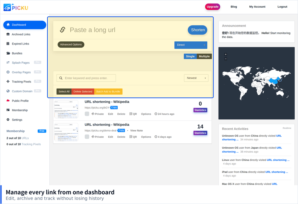Click the Tracking Pixels crosshair icon
The width and height of the screenshot is (298, 204).
click(8, 81)
